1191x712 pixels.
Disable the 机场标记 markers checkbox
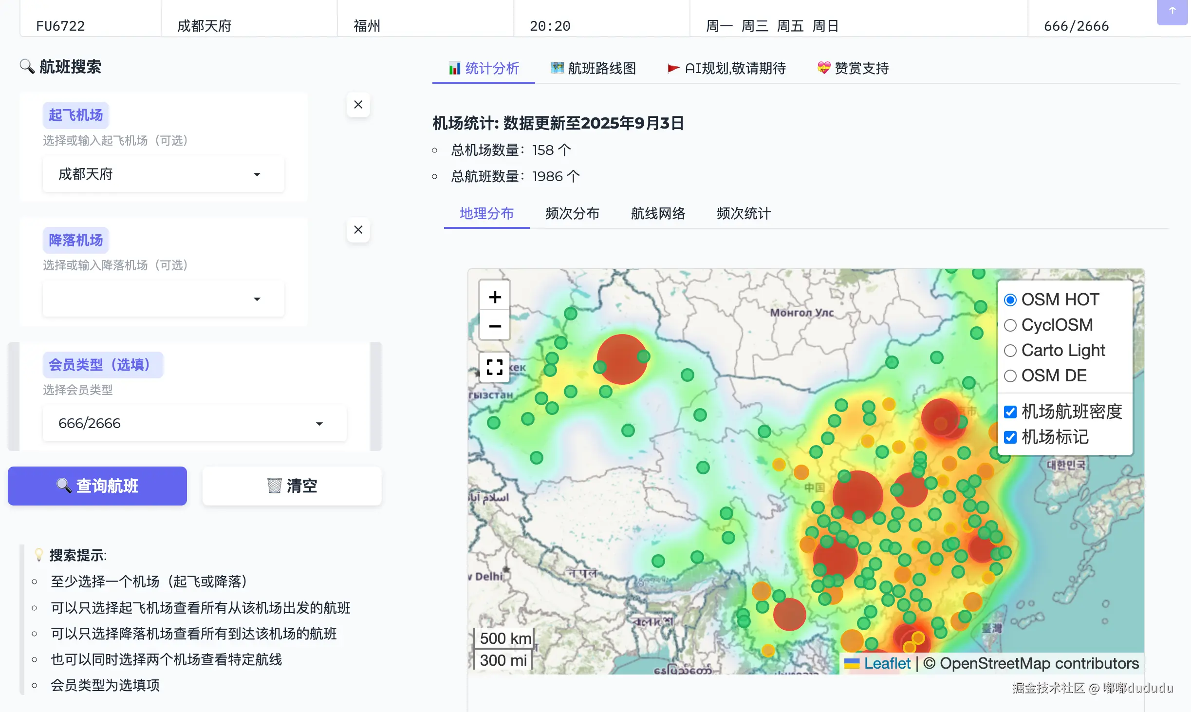(x=1010, y=437)
